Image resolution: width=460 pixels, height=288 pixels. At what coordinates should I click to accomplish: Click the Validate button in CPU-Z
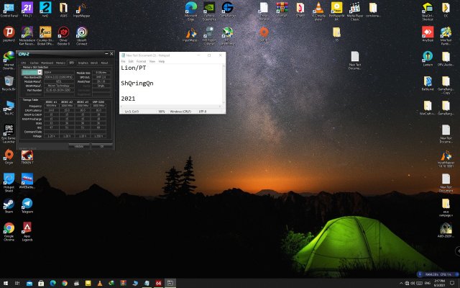pyautogui.click(x=80, y=145)
